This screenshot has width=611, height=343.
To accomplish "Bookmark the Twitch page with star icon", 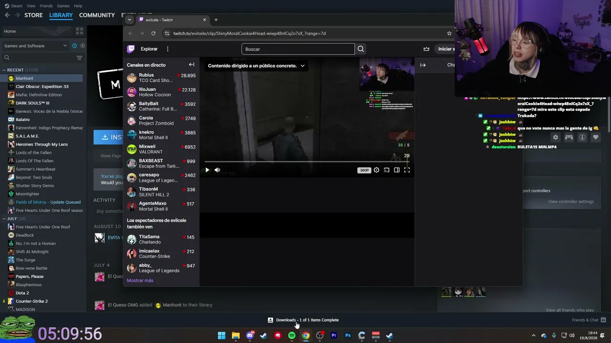I will pyautogui.click(x=449, y=33).
